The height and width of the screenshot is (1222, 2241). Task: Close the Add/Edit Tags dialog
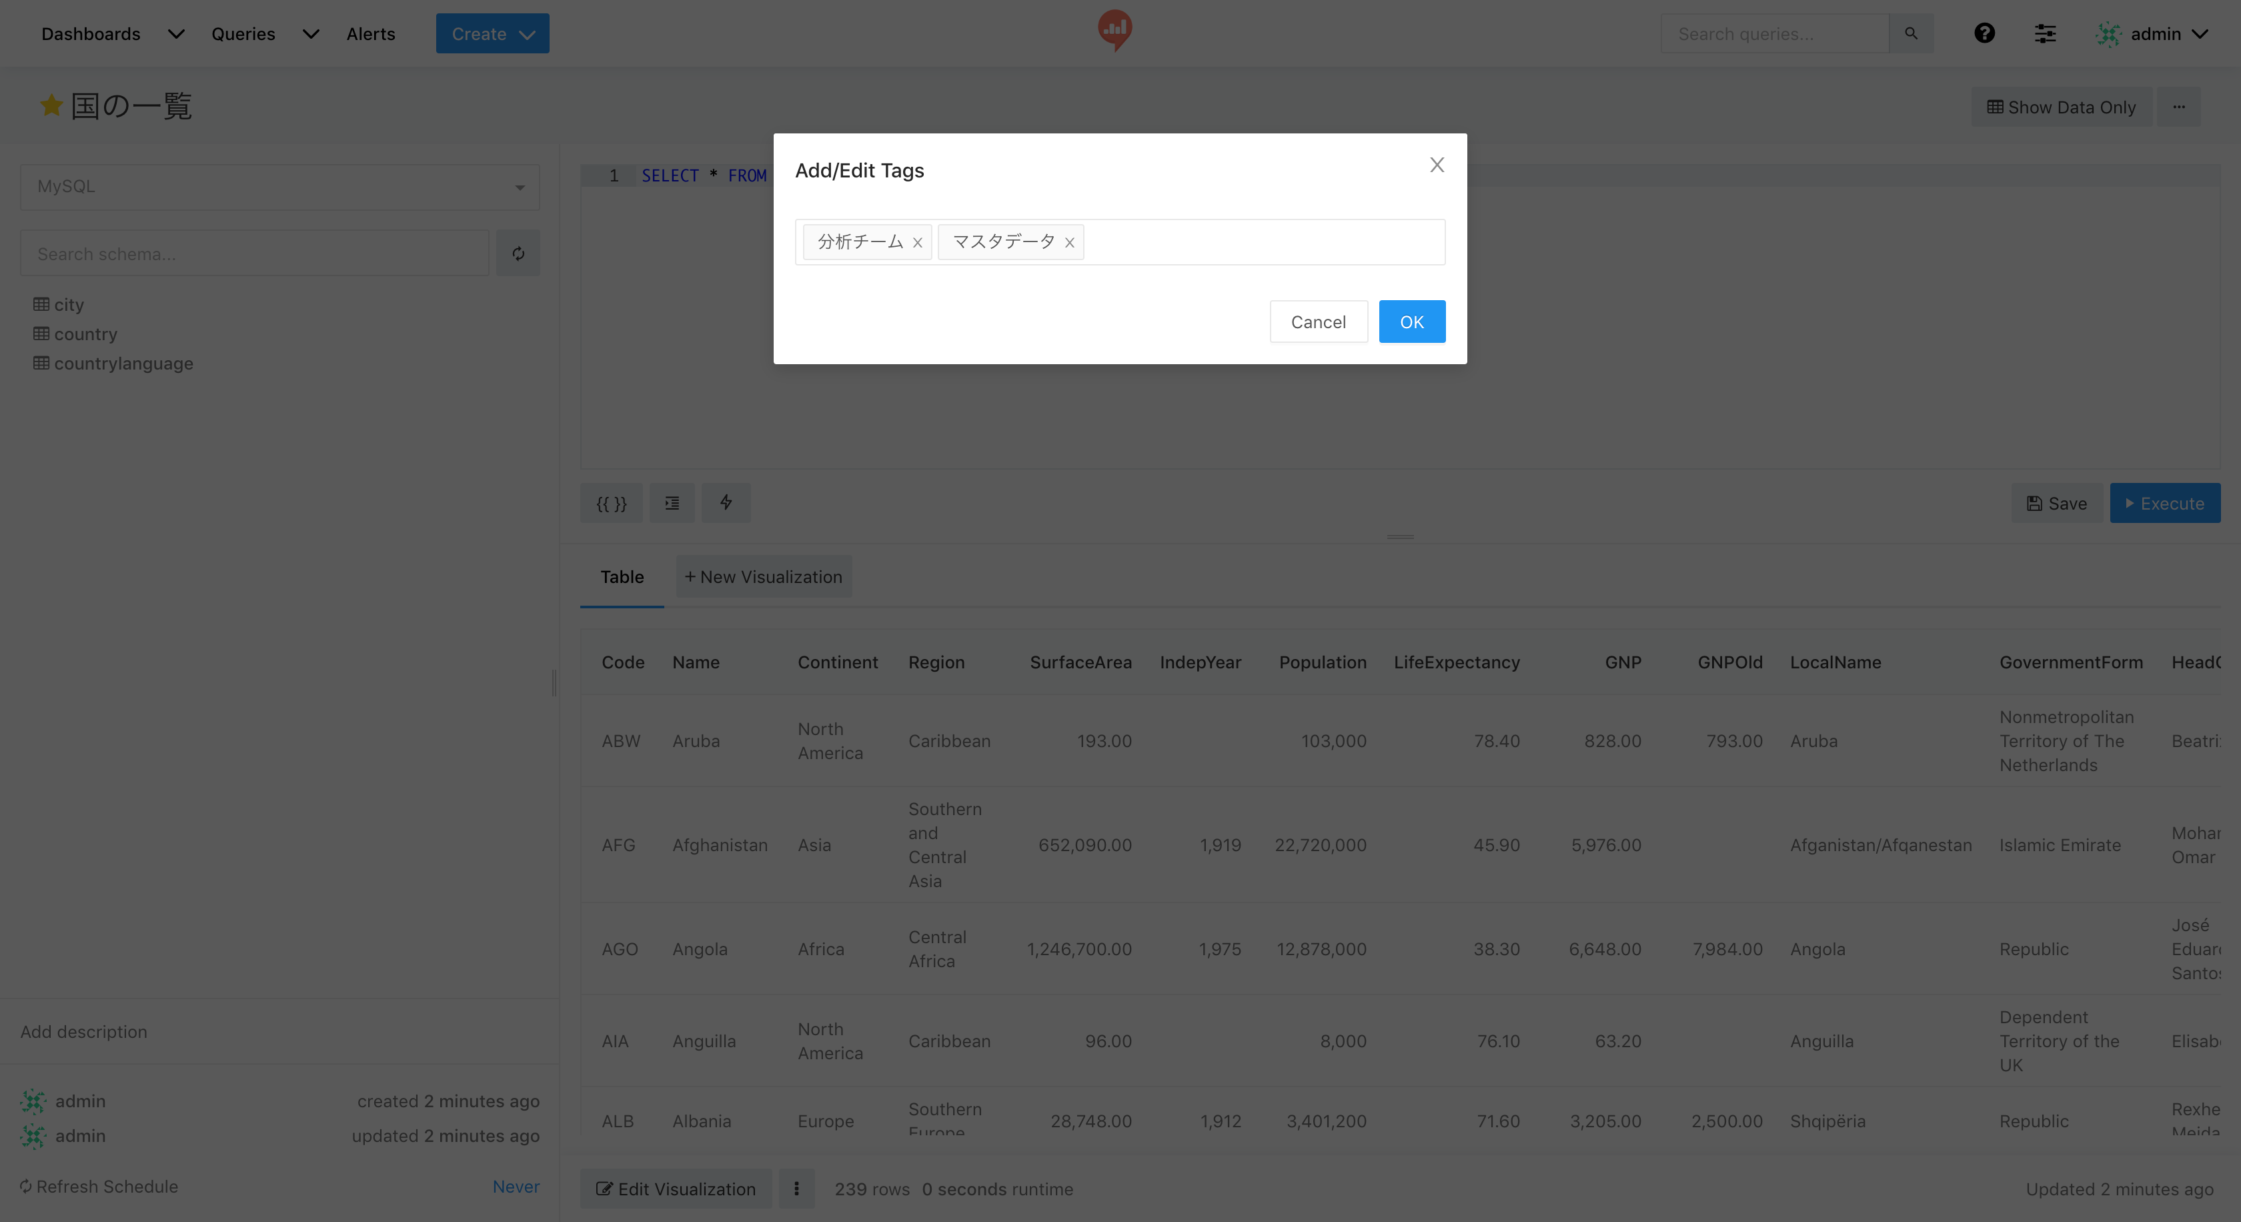click(1436, 164)
